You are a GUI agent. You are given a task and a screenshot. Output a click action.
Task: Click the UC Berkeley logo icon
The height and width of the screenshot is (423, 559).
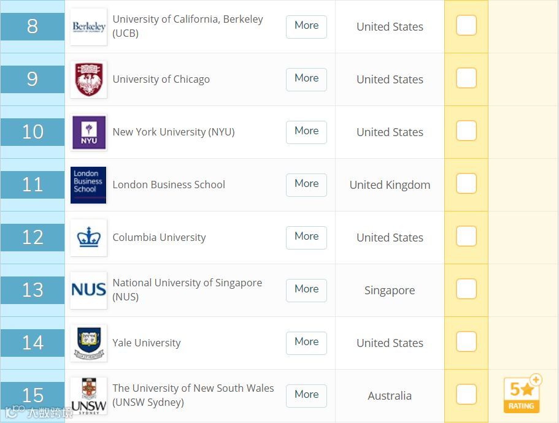click(x=88, y=27)
